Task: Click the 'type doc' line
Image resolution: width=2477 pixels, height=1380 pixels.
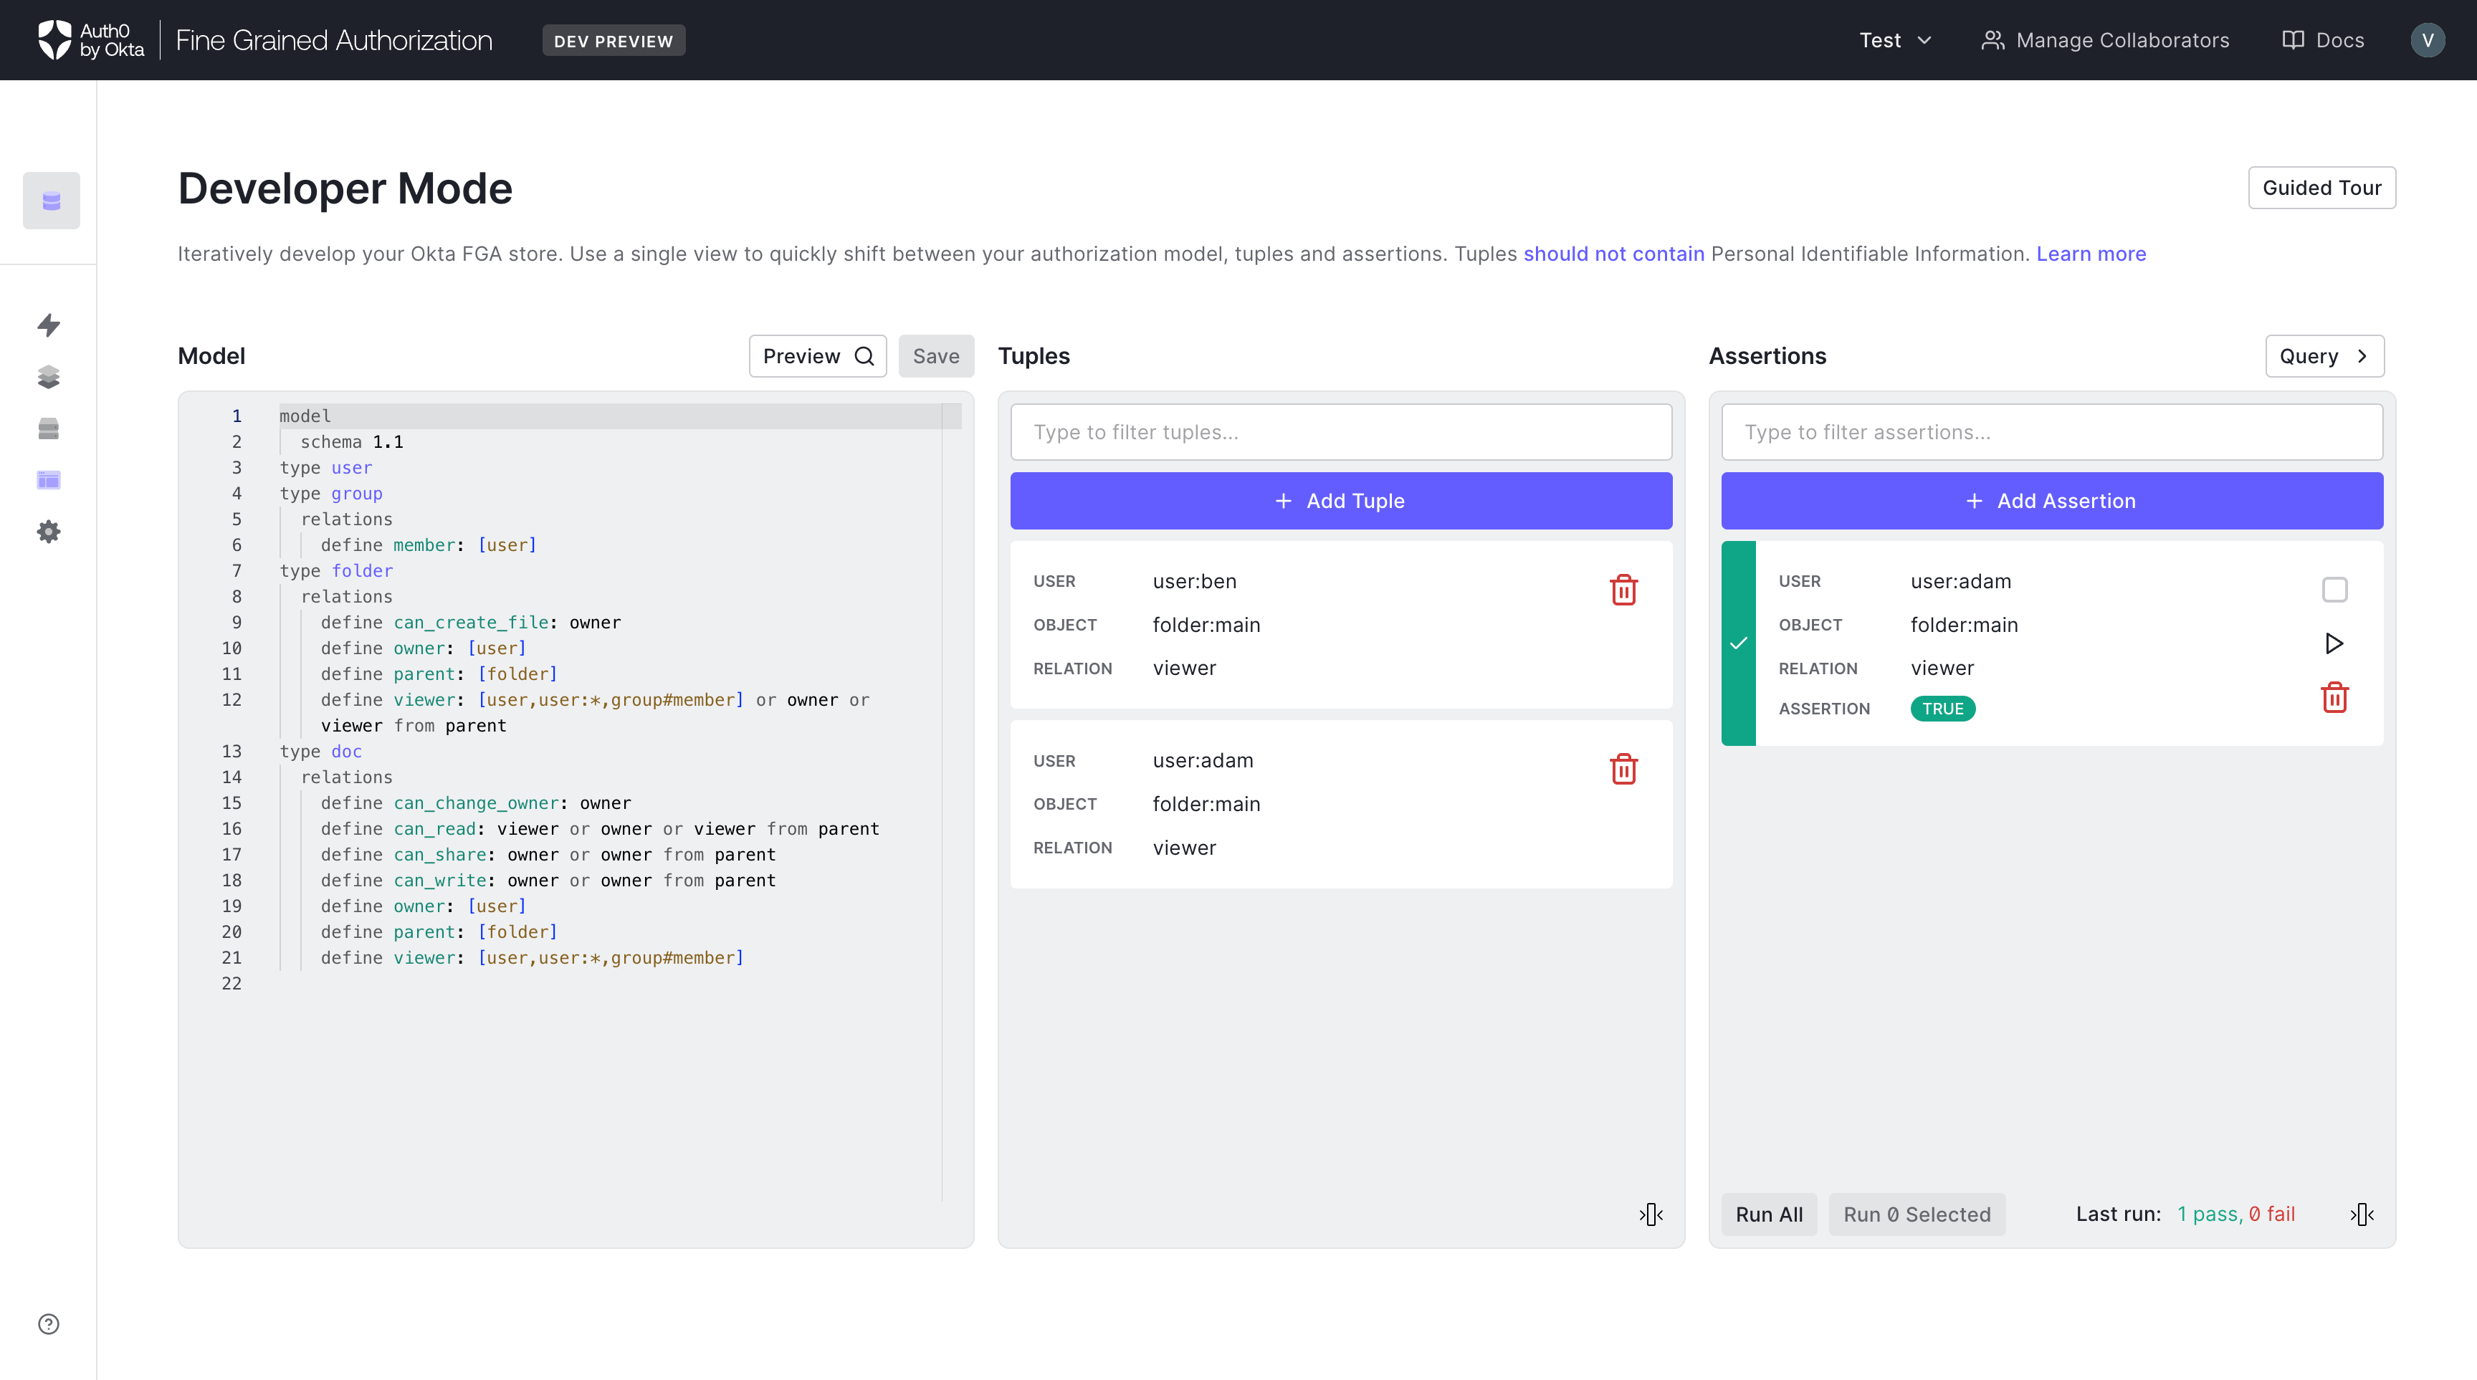Action: (x=320, y=752)
